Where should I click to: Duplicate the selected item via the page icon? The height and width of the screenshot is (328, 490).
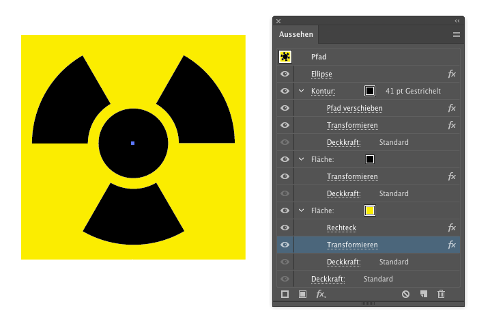coord(424,294)
